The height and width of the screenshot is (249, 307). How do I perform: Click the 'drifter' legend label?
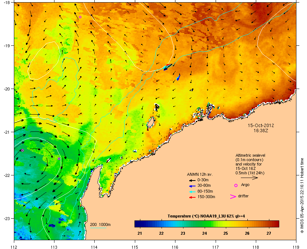point(243,196)
